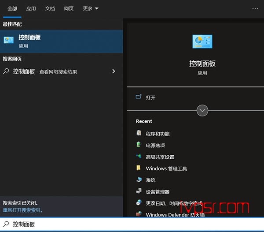Switch to the 应用 tab
Viewport: 264px width, 232px height.
[31, 8]
